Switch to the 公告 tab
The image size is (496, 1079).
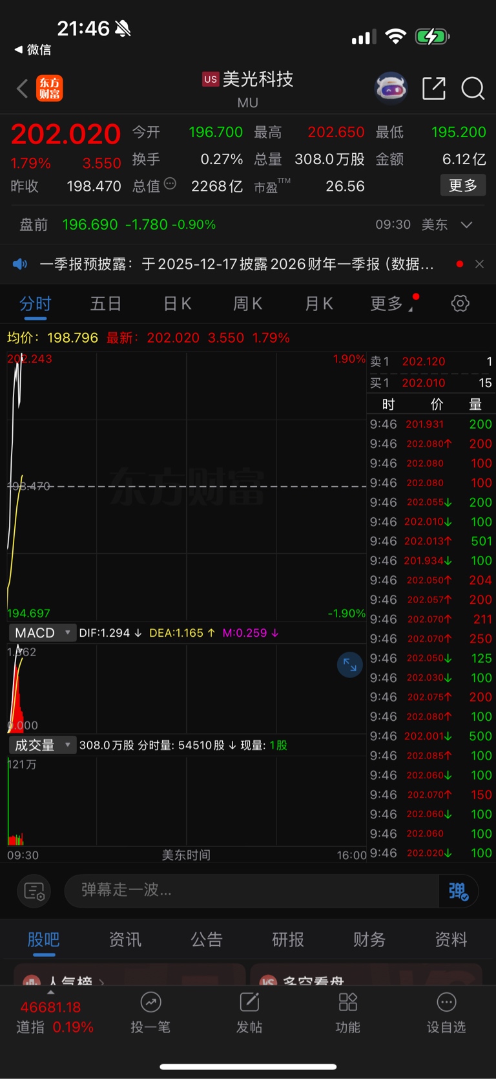(x=207, y=939)
